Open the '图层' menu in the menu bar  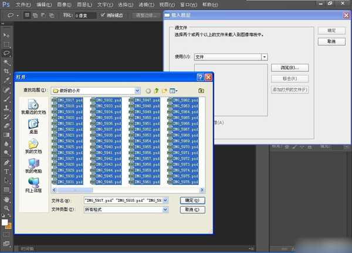point(83,4)
